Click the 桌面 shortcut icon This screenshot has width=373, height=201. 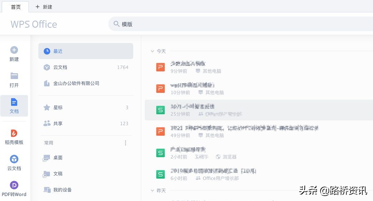point(46,158)
